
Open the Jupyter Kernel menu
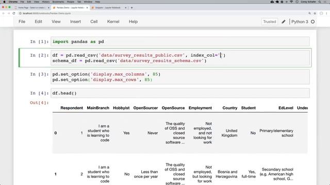(113, 22)
